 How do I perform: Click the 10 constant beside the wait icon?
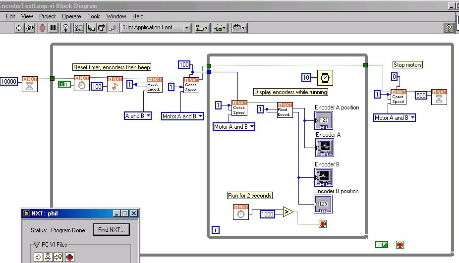pyautogui.click(x=306, y=78)
